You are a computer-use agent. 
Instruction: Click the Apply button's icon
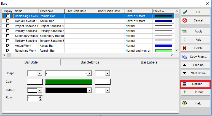click(x=185, y=31)
